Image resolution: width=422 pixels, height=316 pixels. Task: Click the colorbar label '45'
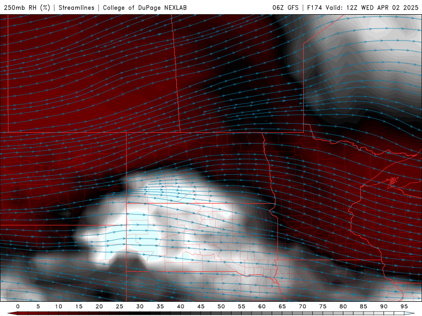(x=201, y=307)
